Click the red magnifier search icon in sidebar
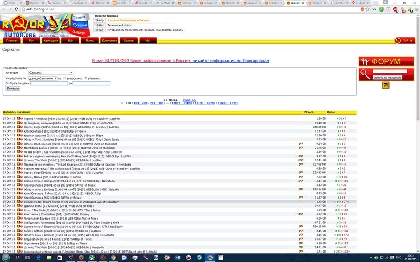The width and height of the screenshot is (420, 262). pyautogui.click(x=364, y=74)
